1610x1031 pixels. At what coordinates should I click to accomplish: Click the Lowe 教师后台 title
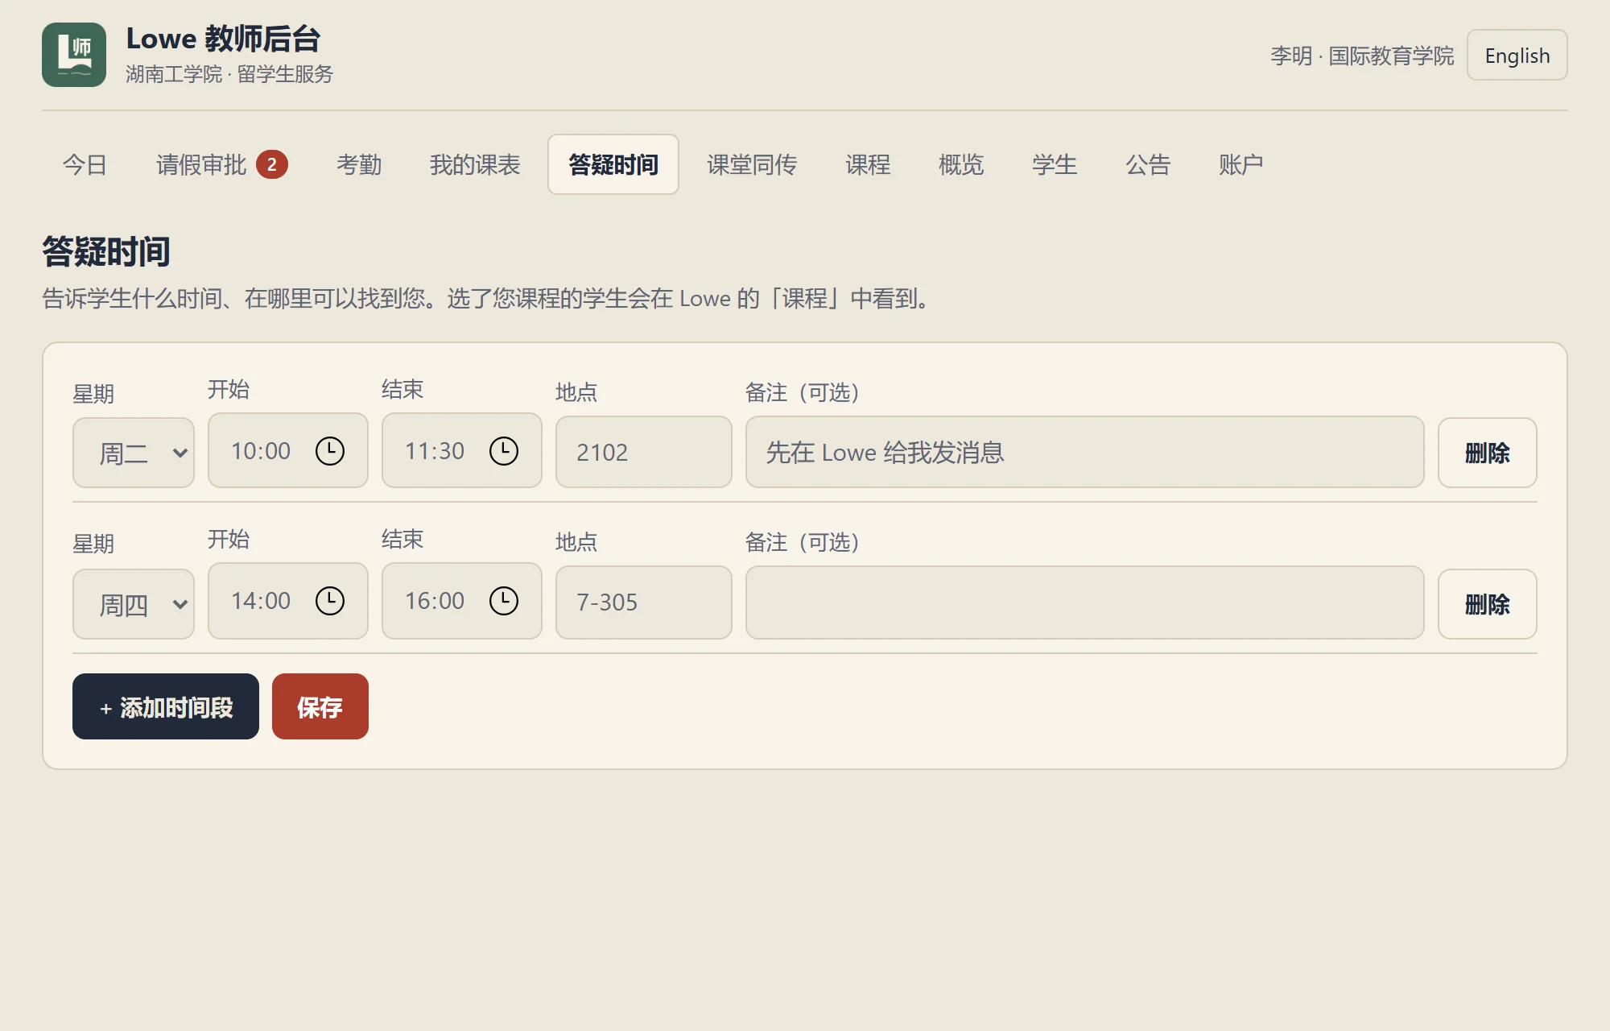(x=223, y=39)
